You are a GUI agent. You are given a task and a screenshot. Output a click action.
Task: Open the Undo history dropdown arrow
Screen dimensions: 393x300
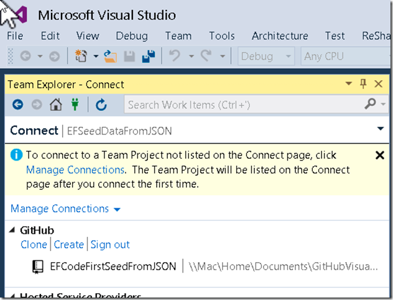click(x=192, y=56)
